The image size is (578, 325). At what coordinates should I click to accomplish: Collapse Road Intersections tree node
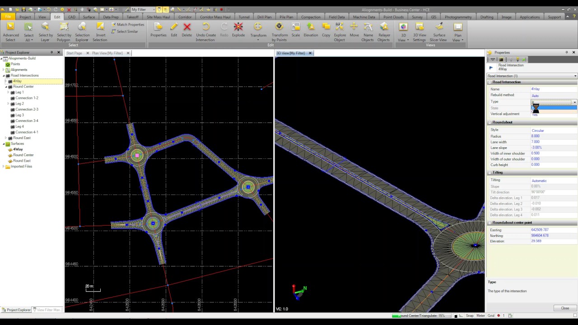pyautogui.click(x=4, y=75)
